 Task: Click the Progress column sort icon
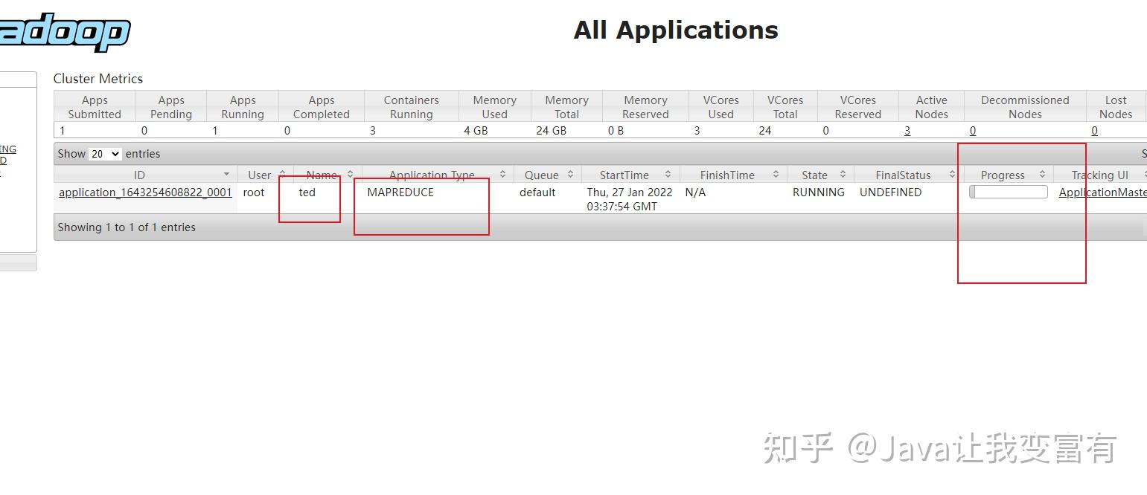point(1042,174)
